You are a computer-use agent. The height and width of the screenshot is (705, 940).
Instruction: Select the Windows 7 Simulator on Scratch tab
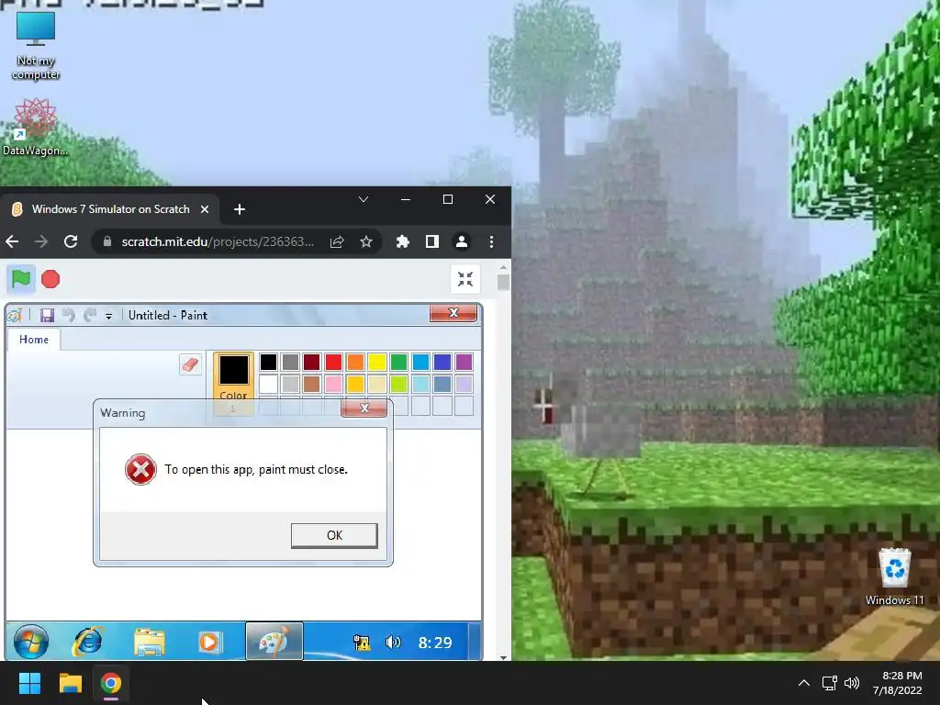[110, 209]
